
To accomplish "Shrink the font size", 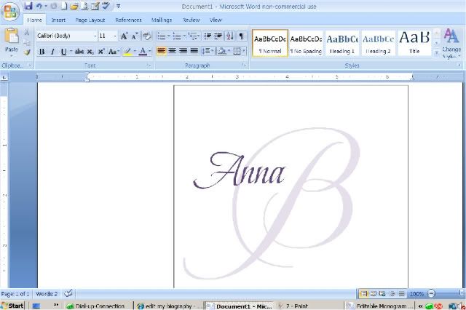I will [x=135, y=36].
